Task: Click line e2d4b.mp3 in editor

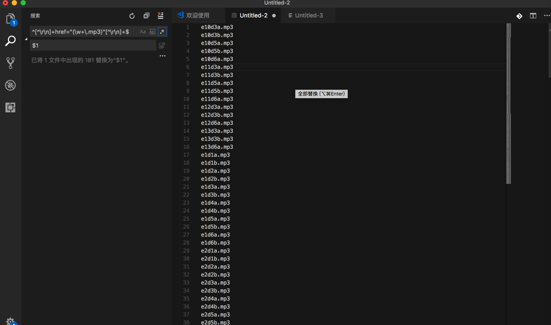Action: pos(215,307)
